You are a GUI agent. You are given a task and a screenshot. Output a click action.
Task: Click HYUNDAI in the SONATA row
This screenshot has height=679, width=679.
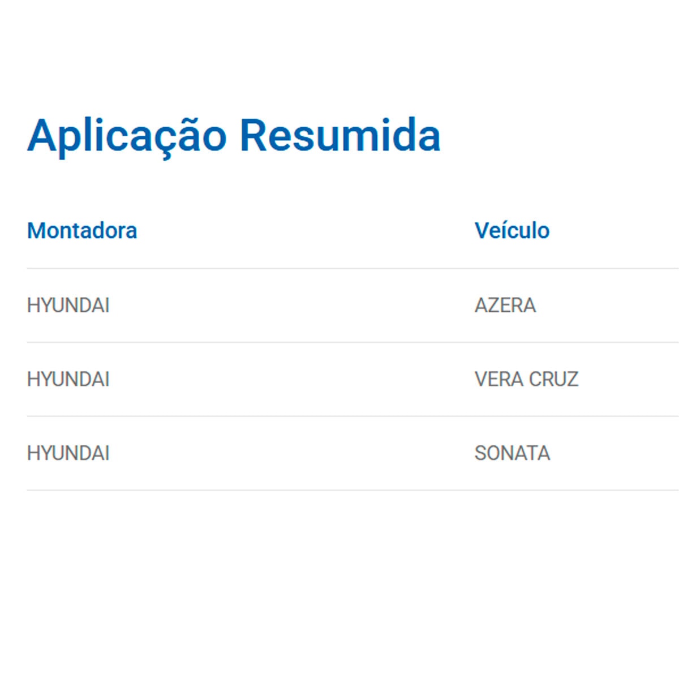tap(68, 453)
